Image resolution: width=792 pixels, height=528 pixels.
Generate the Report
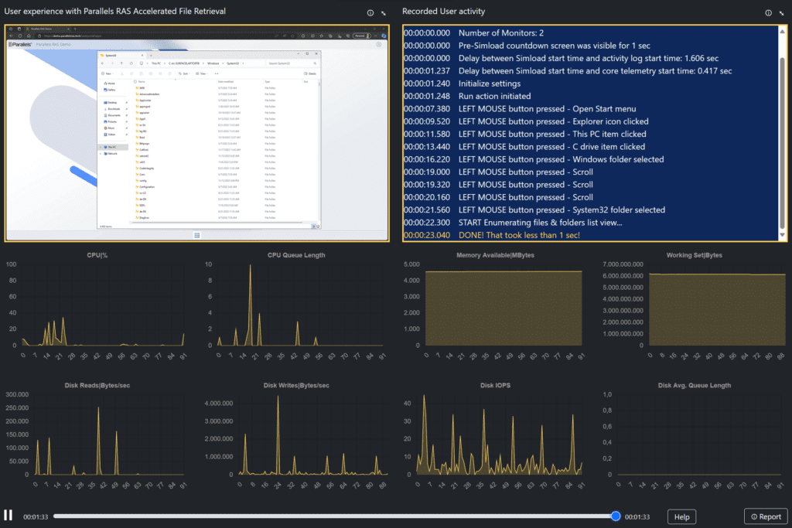pos(765,516)
